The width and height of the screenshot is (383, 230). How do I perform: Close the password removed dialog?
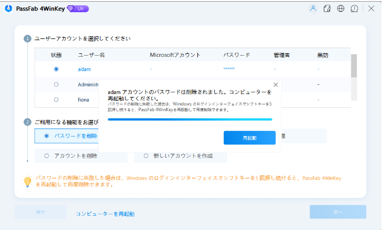[275, 85]
